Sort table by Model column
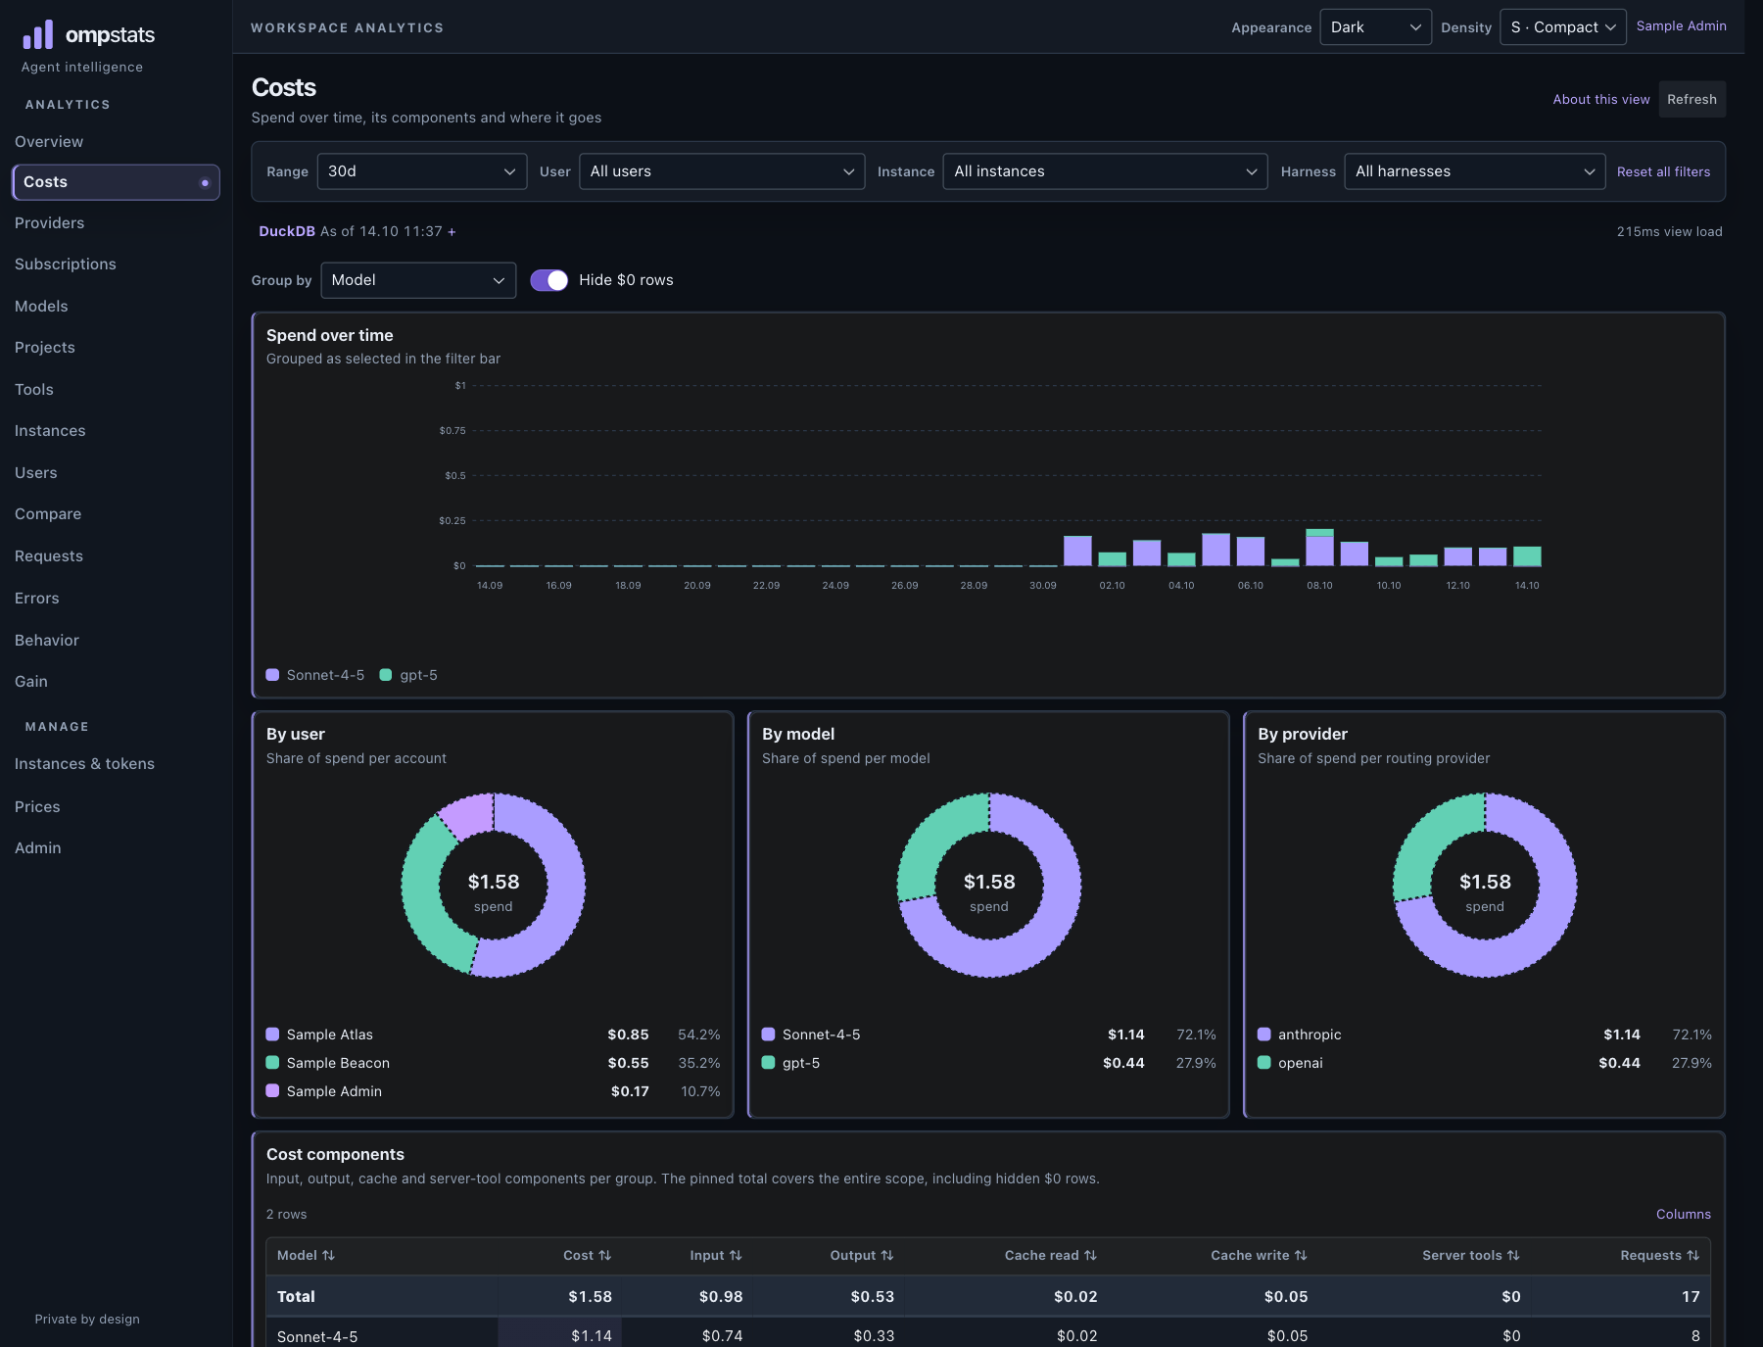The width and height of the screenshot is (1763, 1347). coord(306,1255)
